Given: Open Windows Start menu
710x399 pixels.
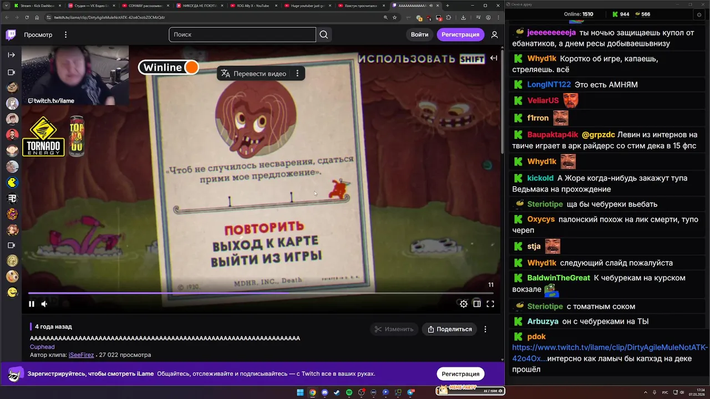Looking at the screenshot, I should pos(300,392).
